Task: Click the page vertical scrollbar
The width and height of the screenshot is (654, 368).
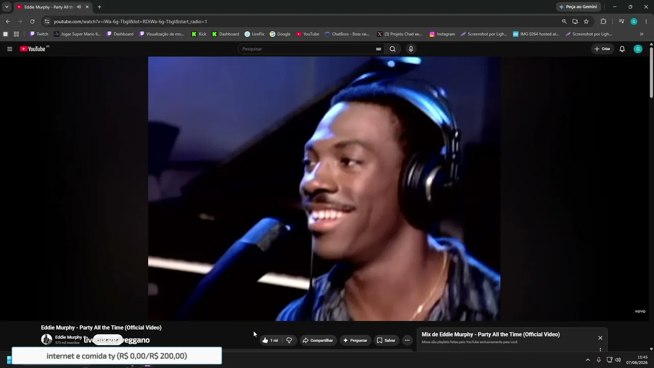Action: pos(651,72)
